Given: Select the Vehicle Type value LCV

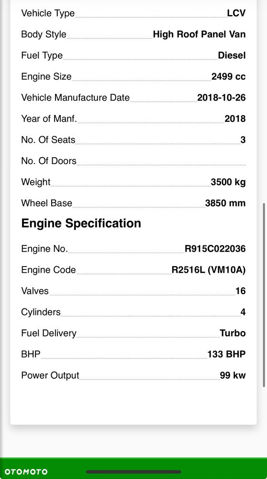Looking at the screenshot, I should [x=236, y=13].
